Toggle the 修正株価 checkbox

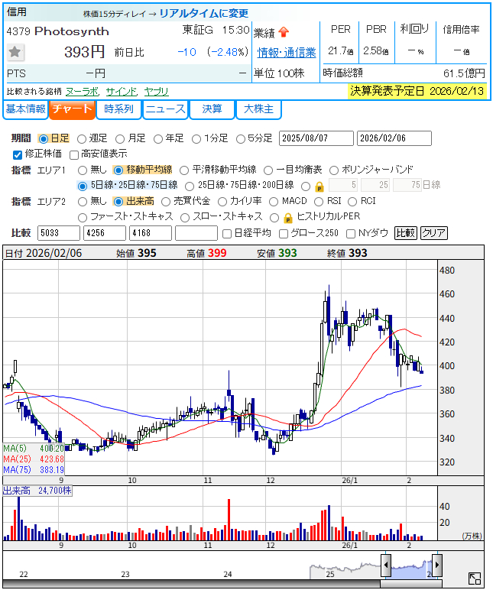(18, 154)
